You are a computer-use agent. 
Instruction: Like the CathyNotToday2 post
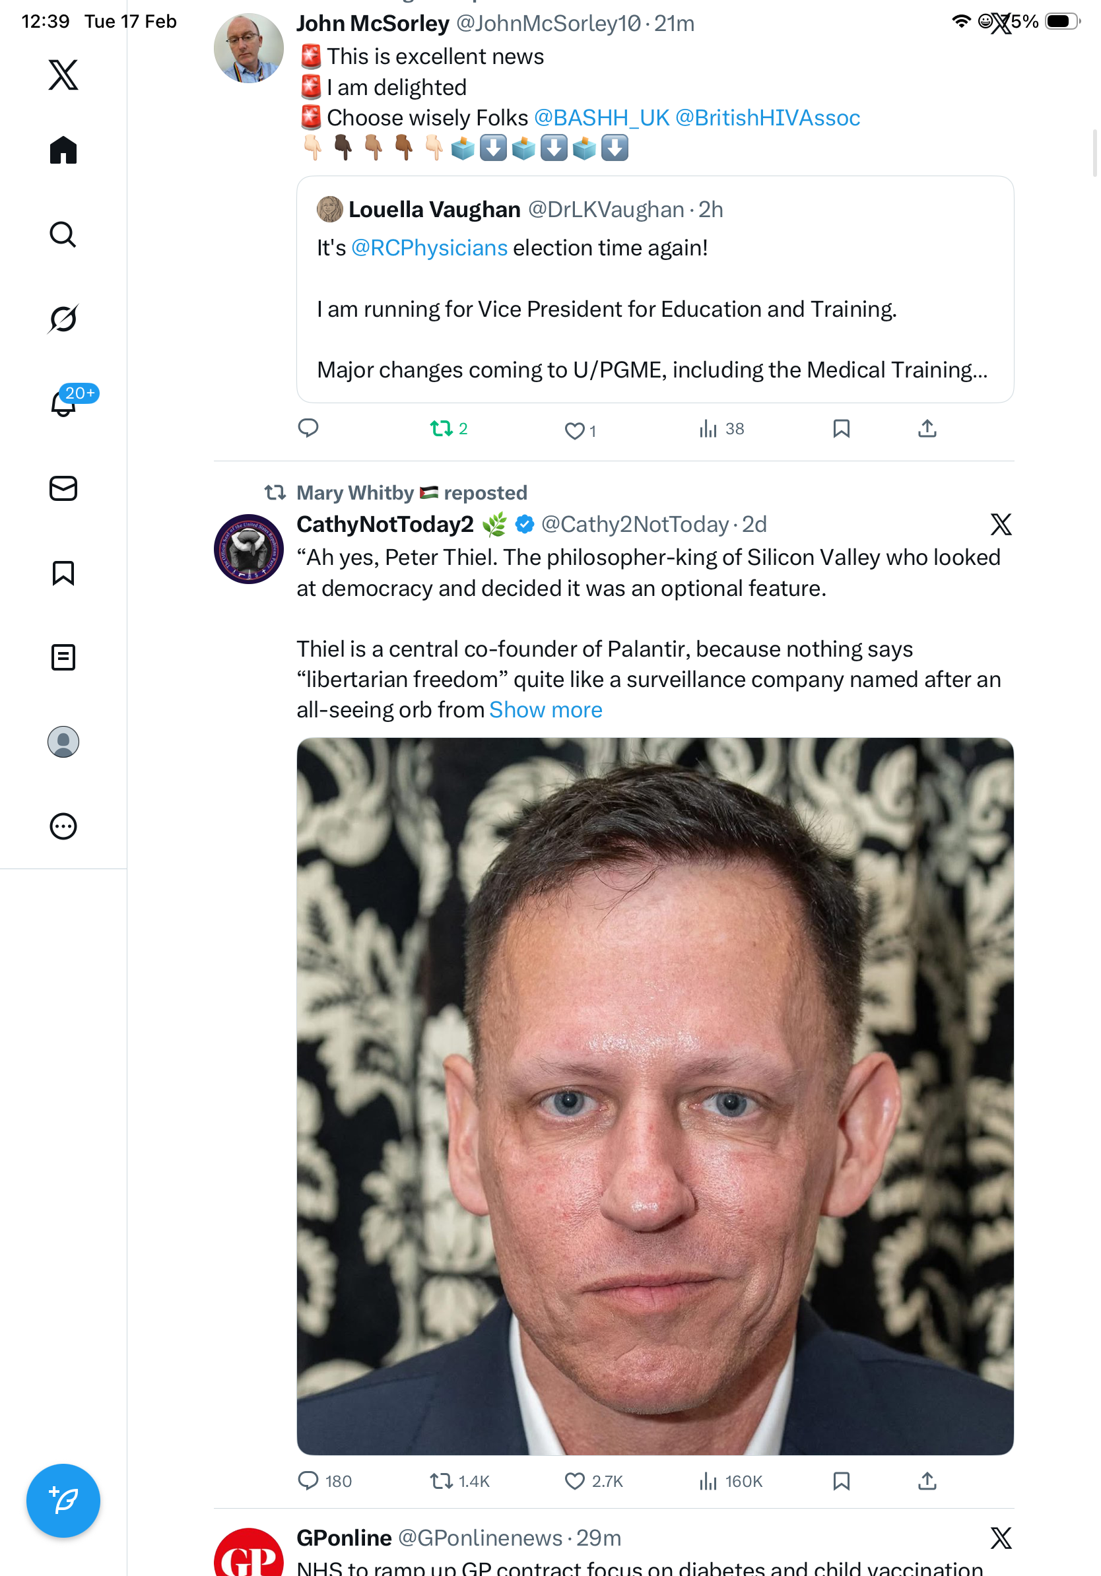(574, 1481)
